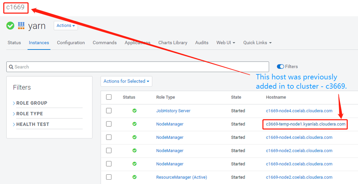Open JobHistory Server's c1669-node4 host link
Image resolution: width=358 pixels, height=184 pixels.
(299, 110)
